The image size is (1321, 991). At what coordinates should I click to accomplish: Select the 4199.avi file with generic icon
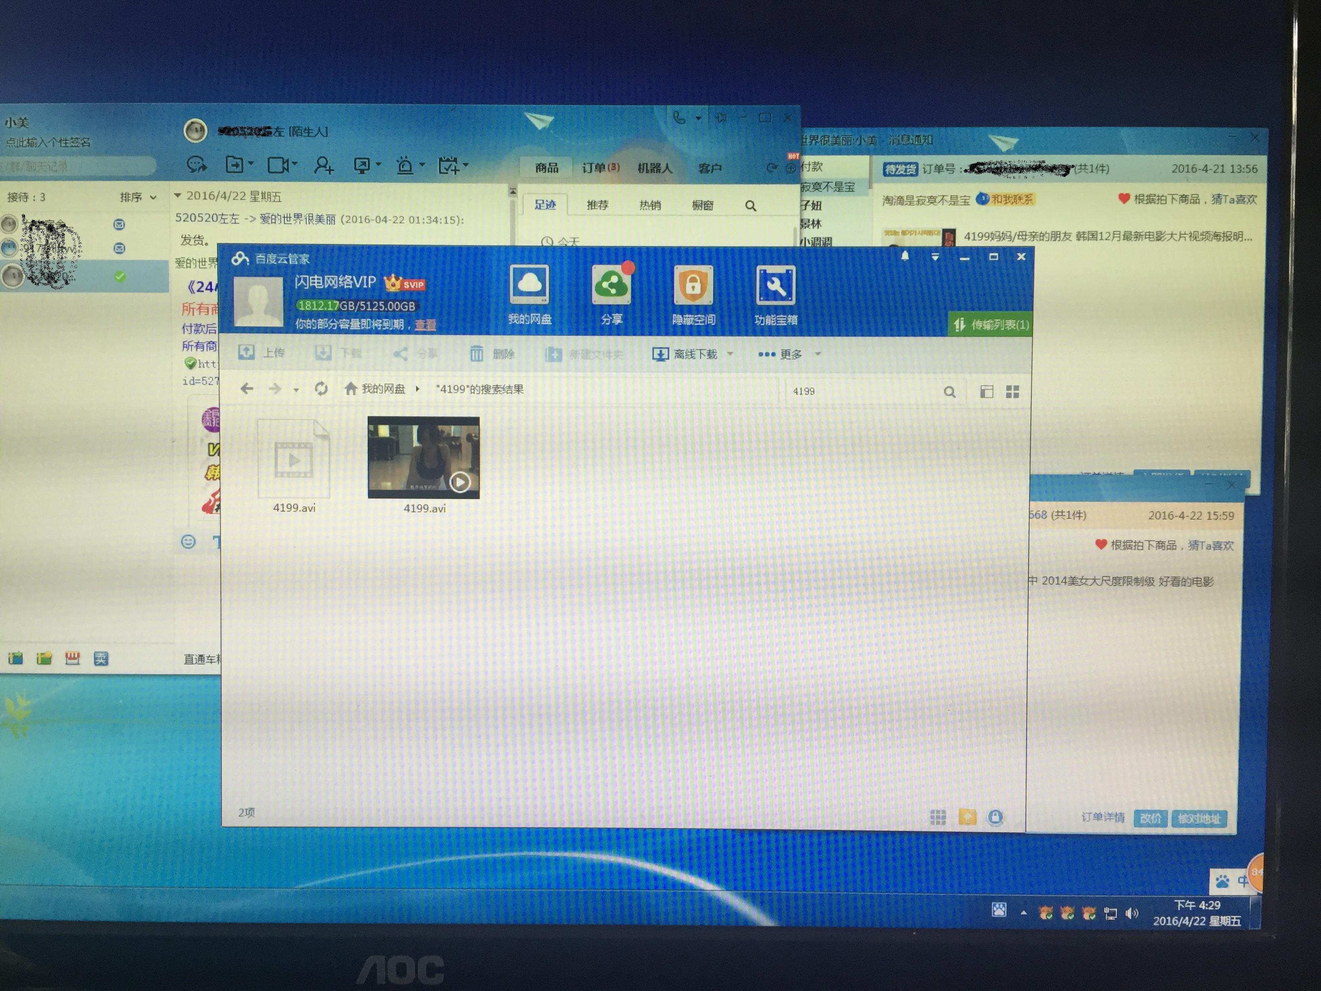pyautogui.click(x=294, y=466)
